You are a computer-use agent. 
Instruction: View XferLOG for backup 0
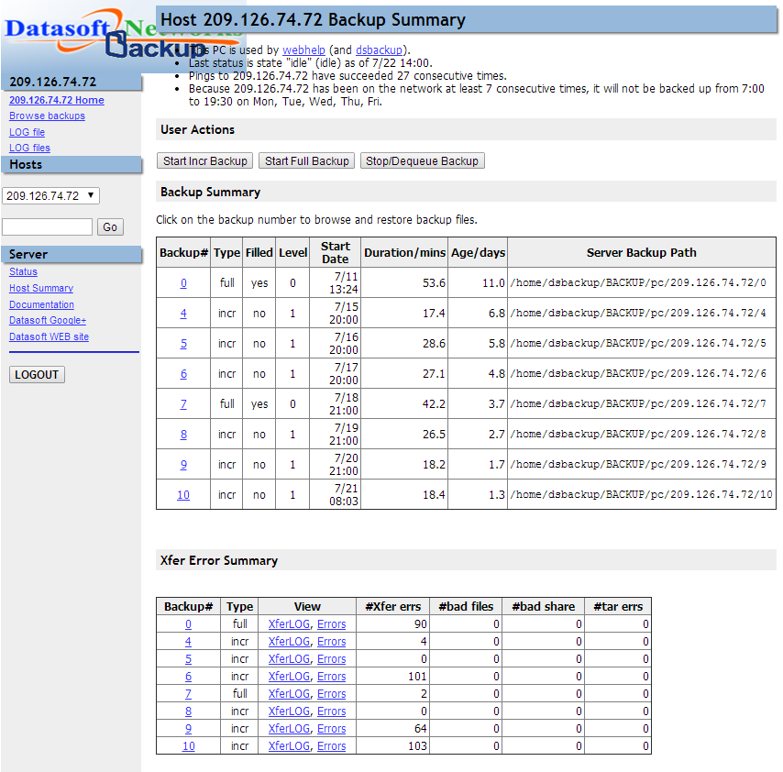click(x=289, y=624)
